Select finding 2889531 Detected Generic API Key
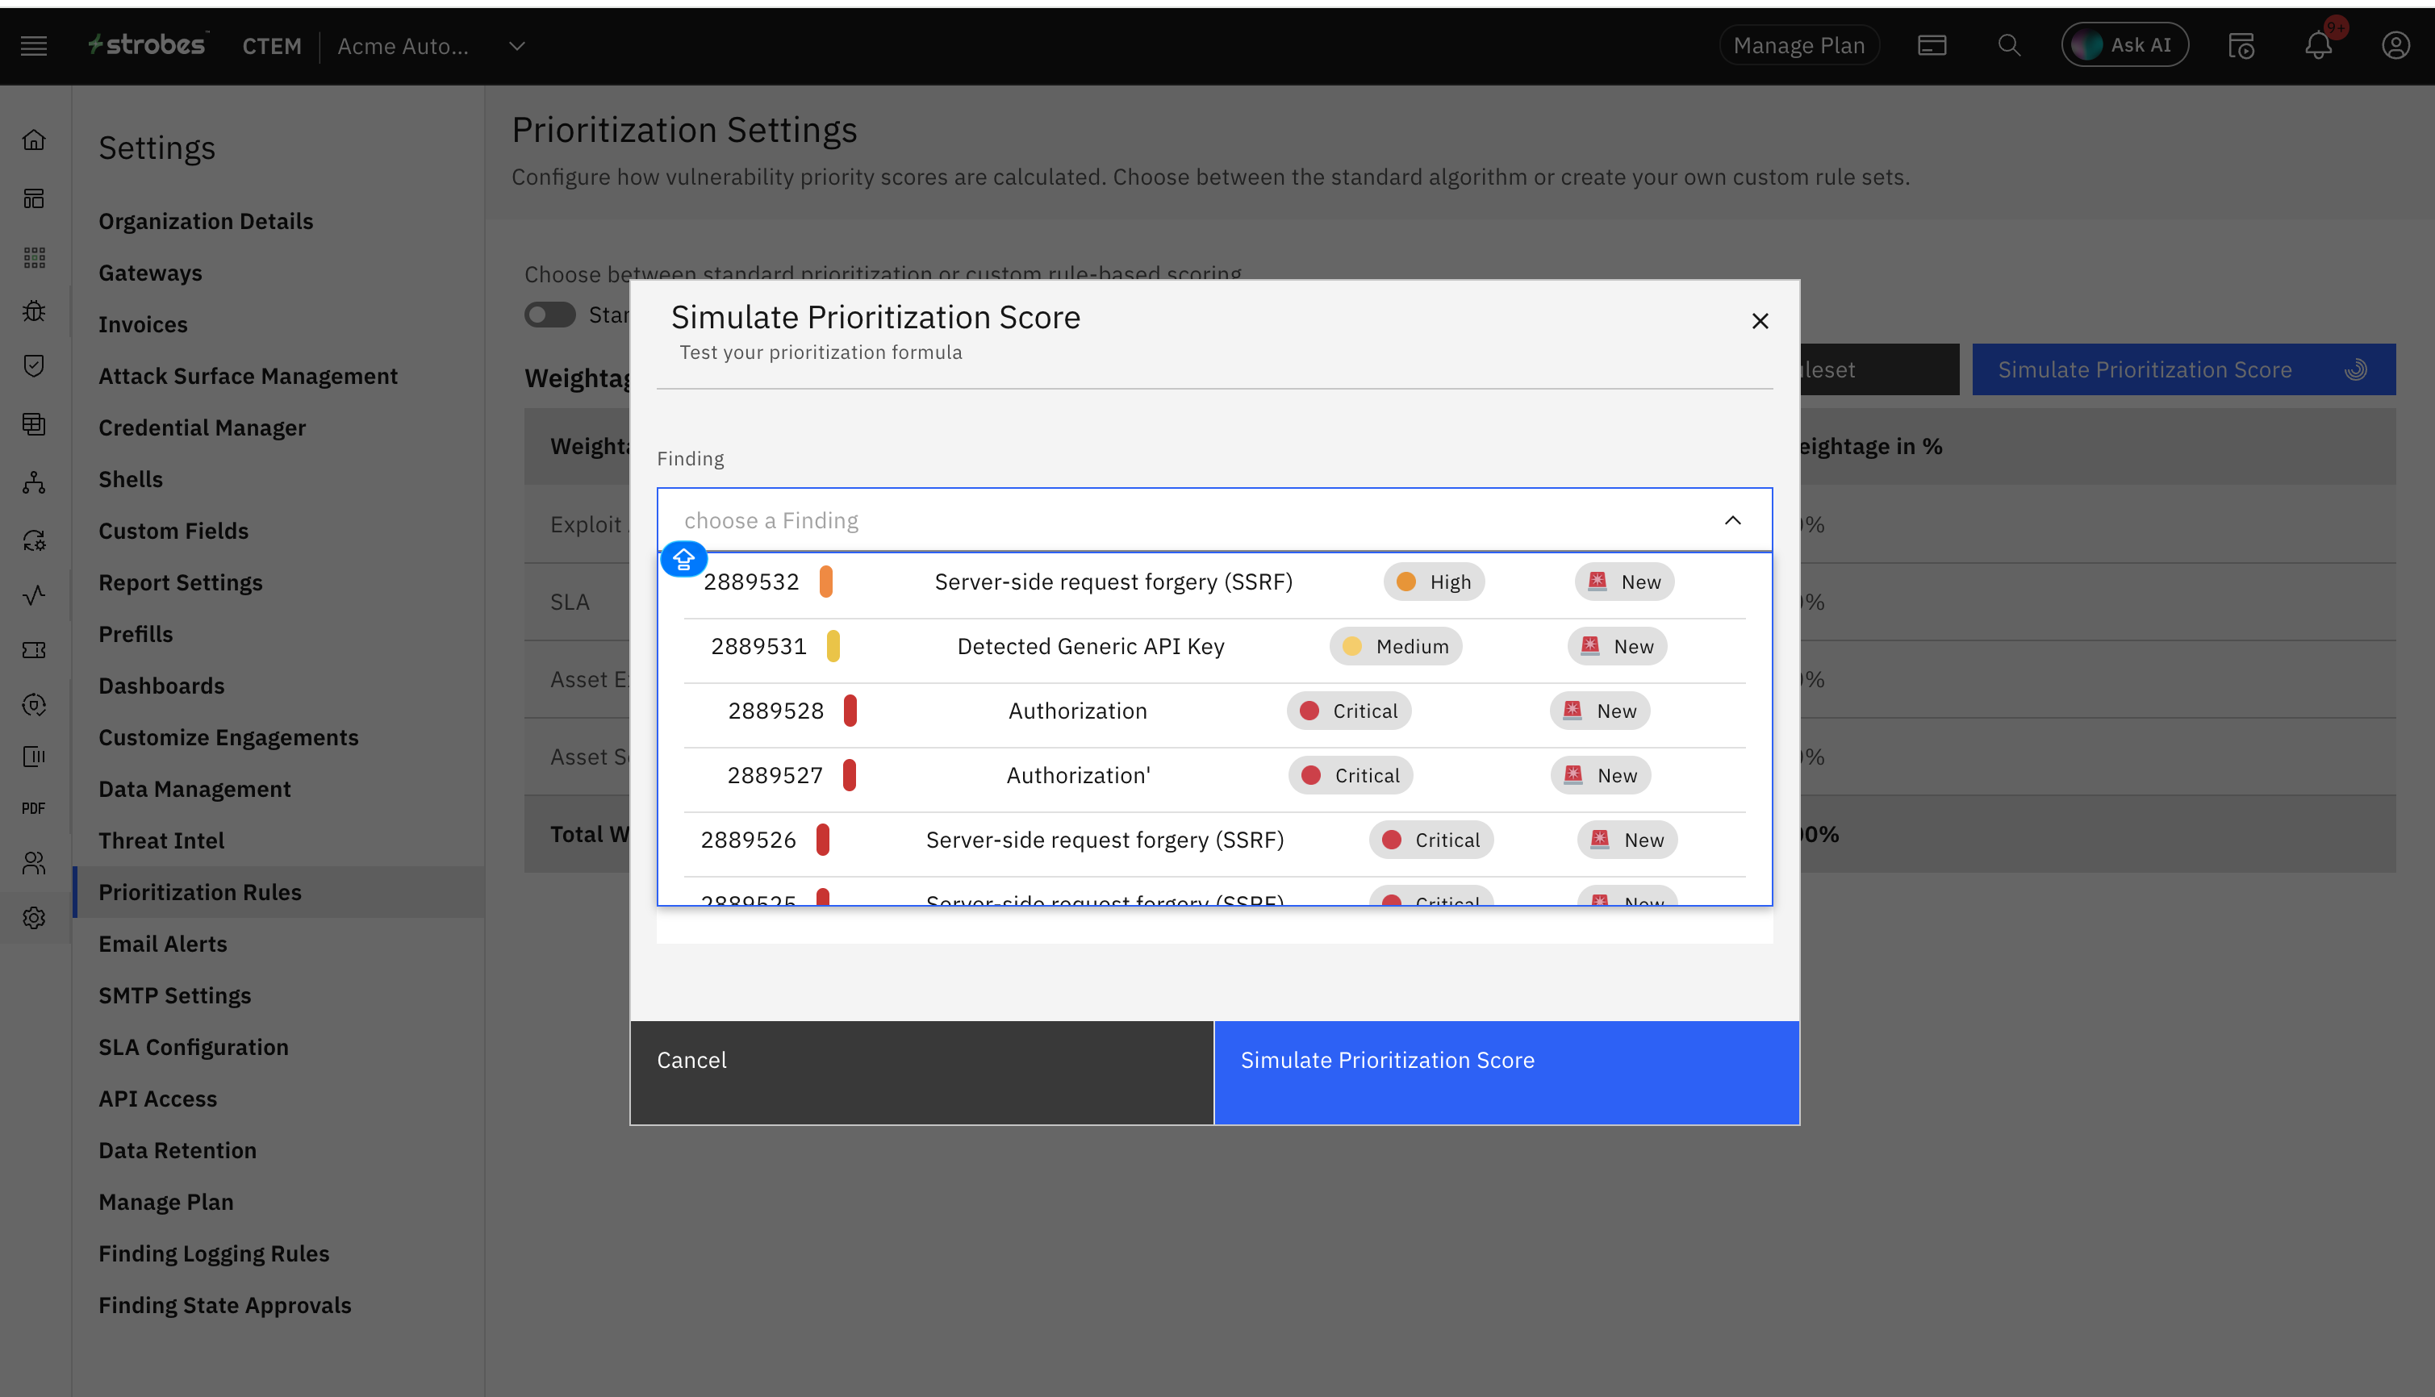The height and width of the screenshot is (1397, 2435). pyautogui.click(x=1090, y=647)
